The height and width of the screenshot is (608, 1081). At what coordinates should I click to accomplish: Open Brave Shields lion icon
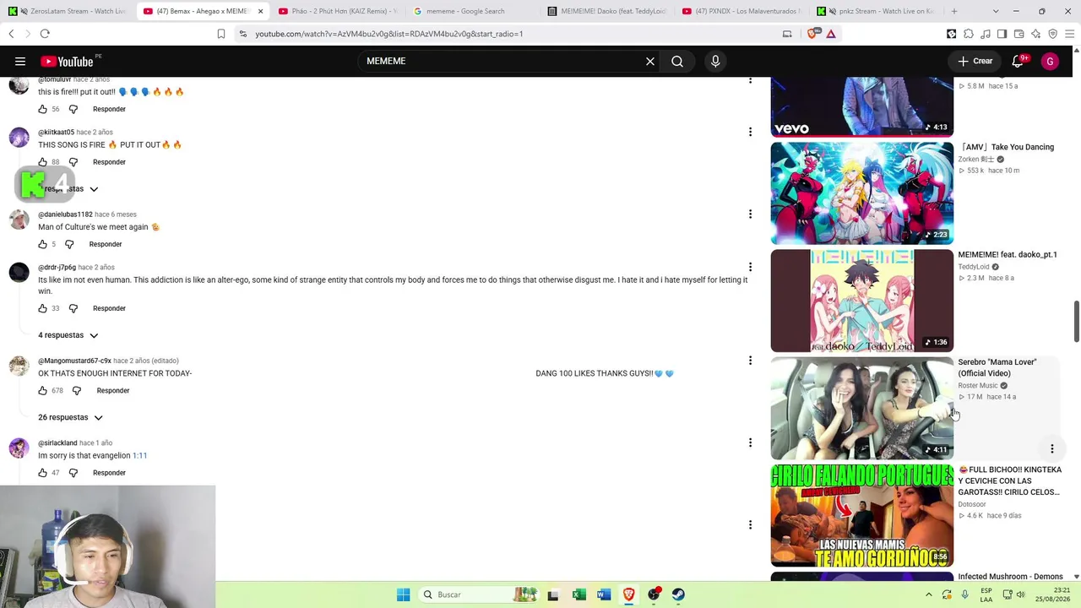[813, 34]
